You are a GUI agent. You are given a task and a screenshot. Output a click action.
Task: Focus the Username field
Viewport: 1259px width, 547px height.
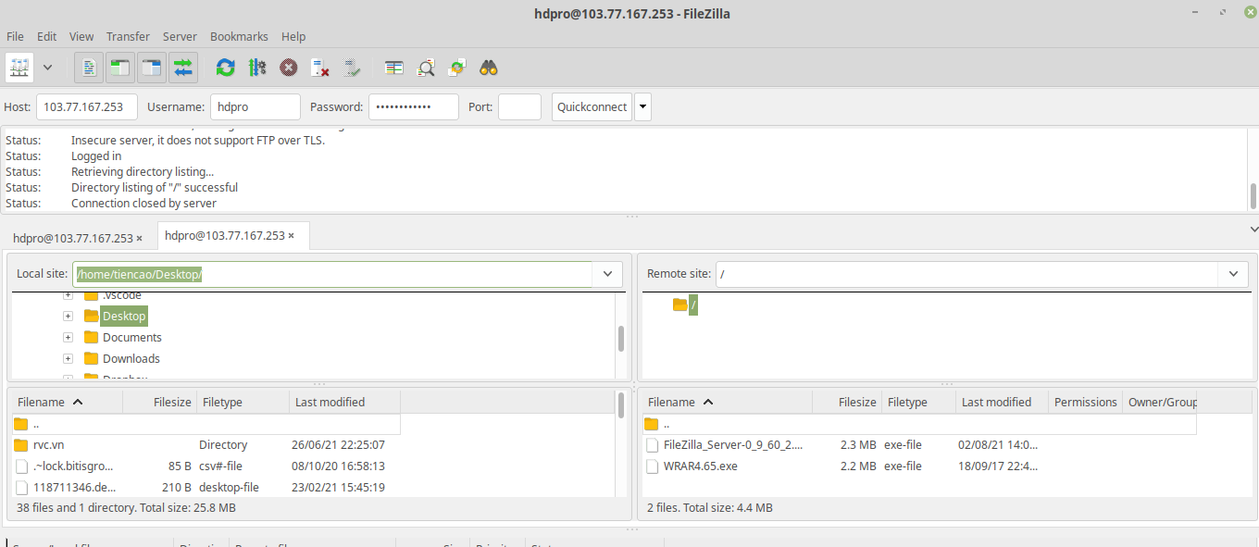point(256,106)
